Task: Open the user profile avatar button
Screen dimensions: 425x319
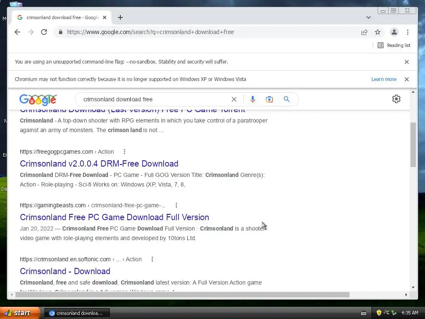Action: tap(394, 32)
